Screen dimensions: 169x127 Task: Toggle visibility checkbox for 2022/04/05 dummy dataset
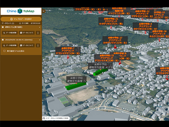click(3, 40)
